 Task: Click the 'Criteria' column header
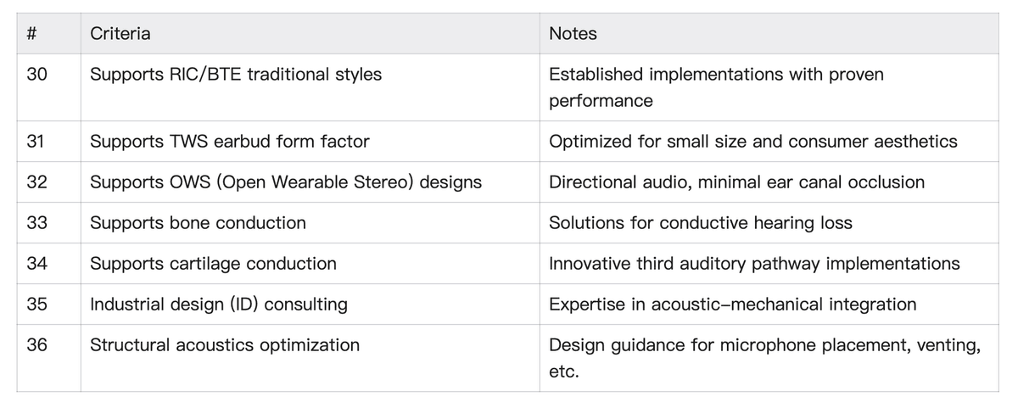(x=120, y=34)
